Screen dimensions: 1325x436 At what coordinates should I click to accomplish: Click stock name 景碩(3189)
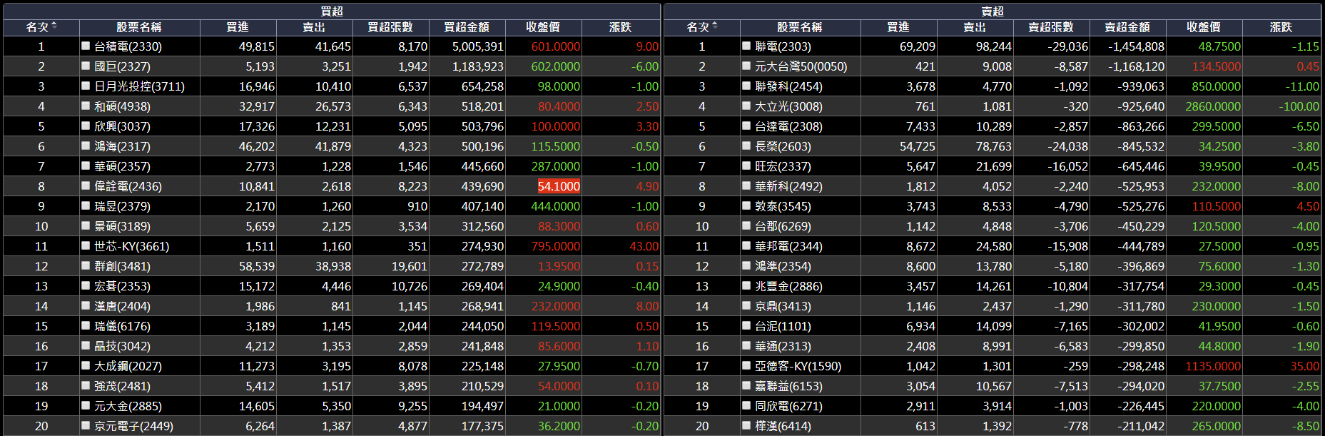122,226
